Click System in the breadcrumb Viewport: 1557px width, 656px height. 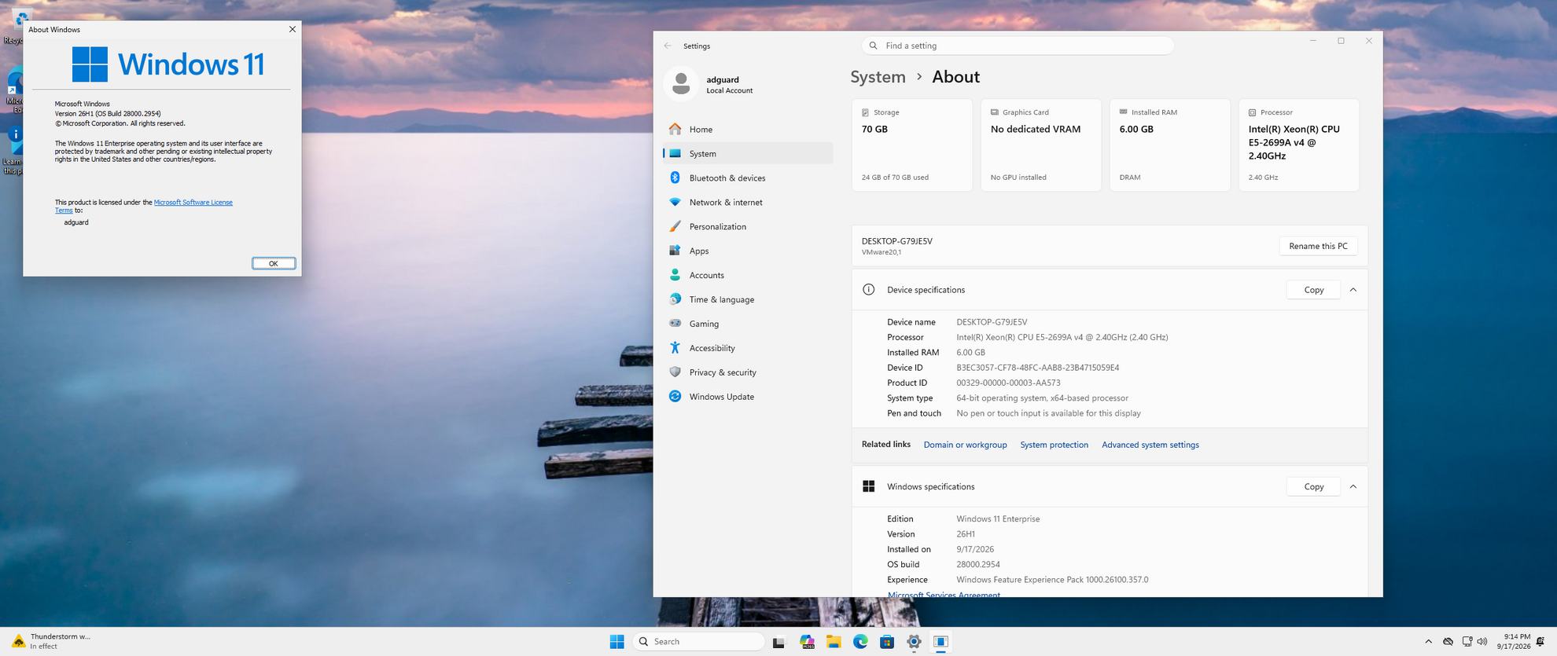click(878, 77)
